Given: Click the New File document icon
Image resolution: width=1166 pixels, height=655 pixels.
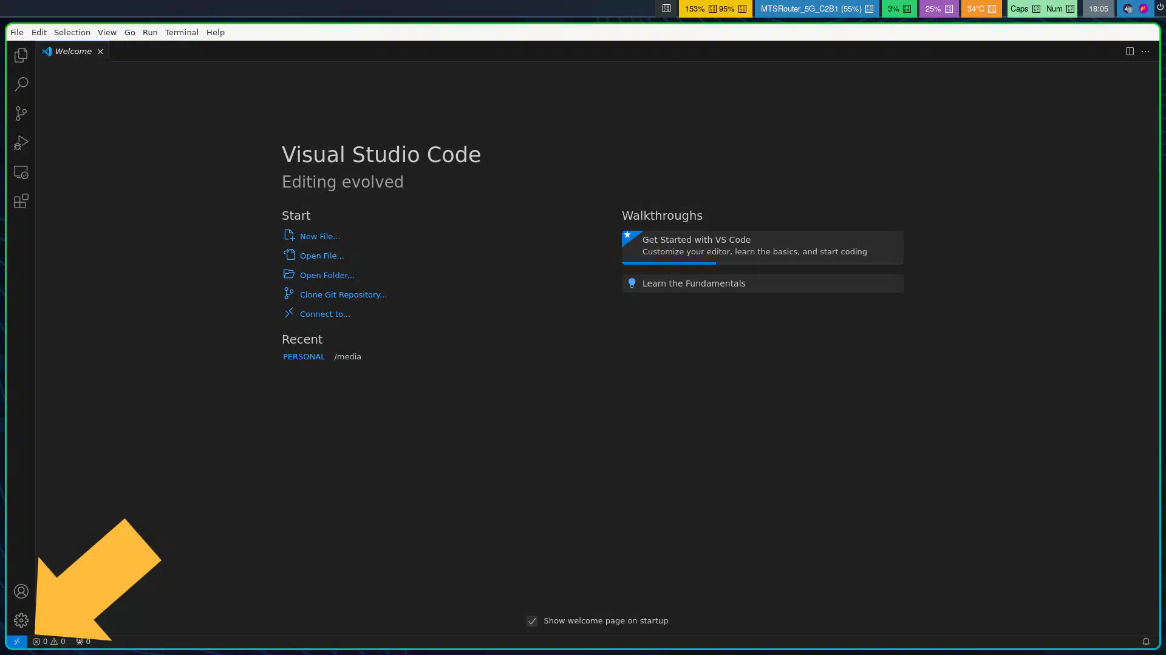Looking at the screenshot, I should 289,236.
